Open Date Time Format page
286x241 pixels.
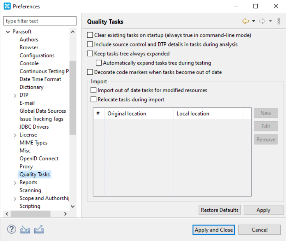(x=40, y=79)
